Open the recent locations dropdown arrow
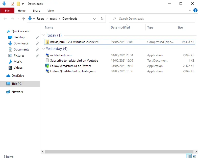The height and width of the screenshot is (158, 198). (18, 19)
